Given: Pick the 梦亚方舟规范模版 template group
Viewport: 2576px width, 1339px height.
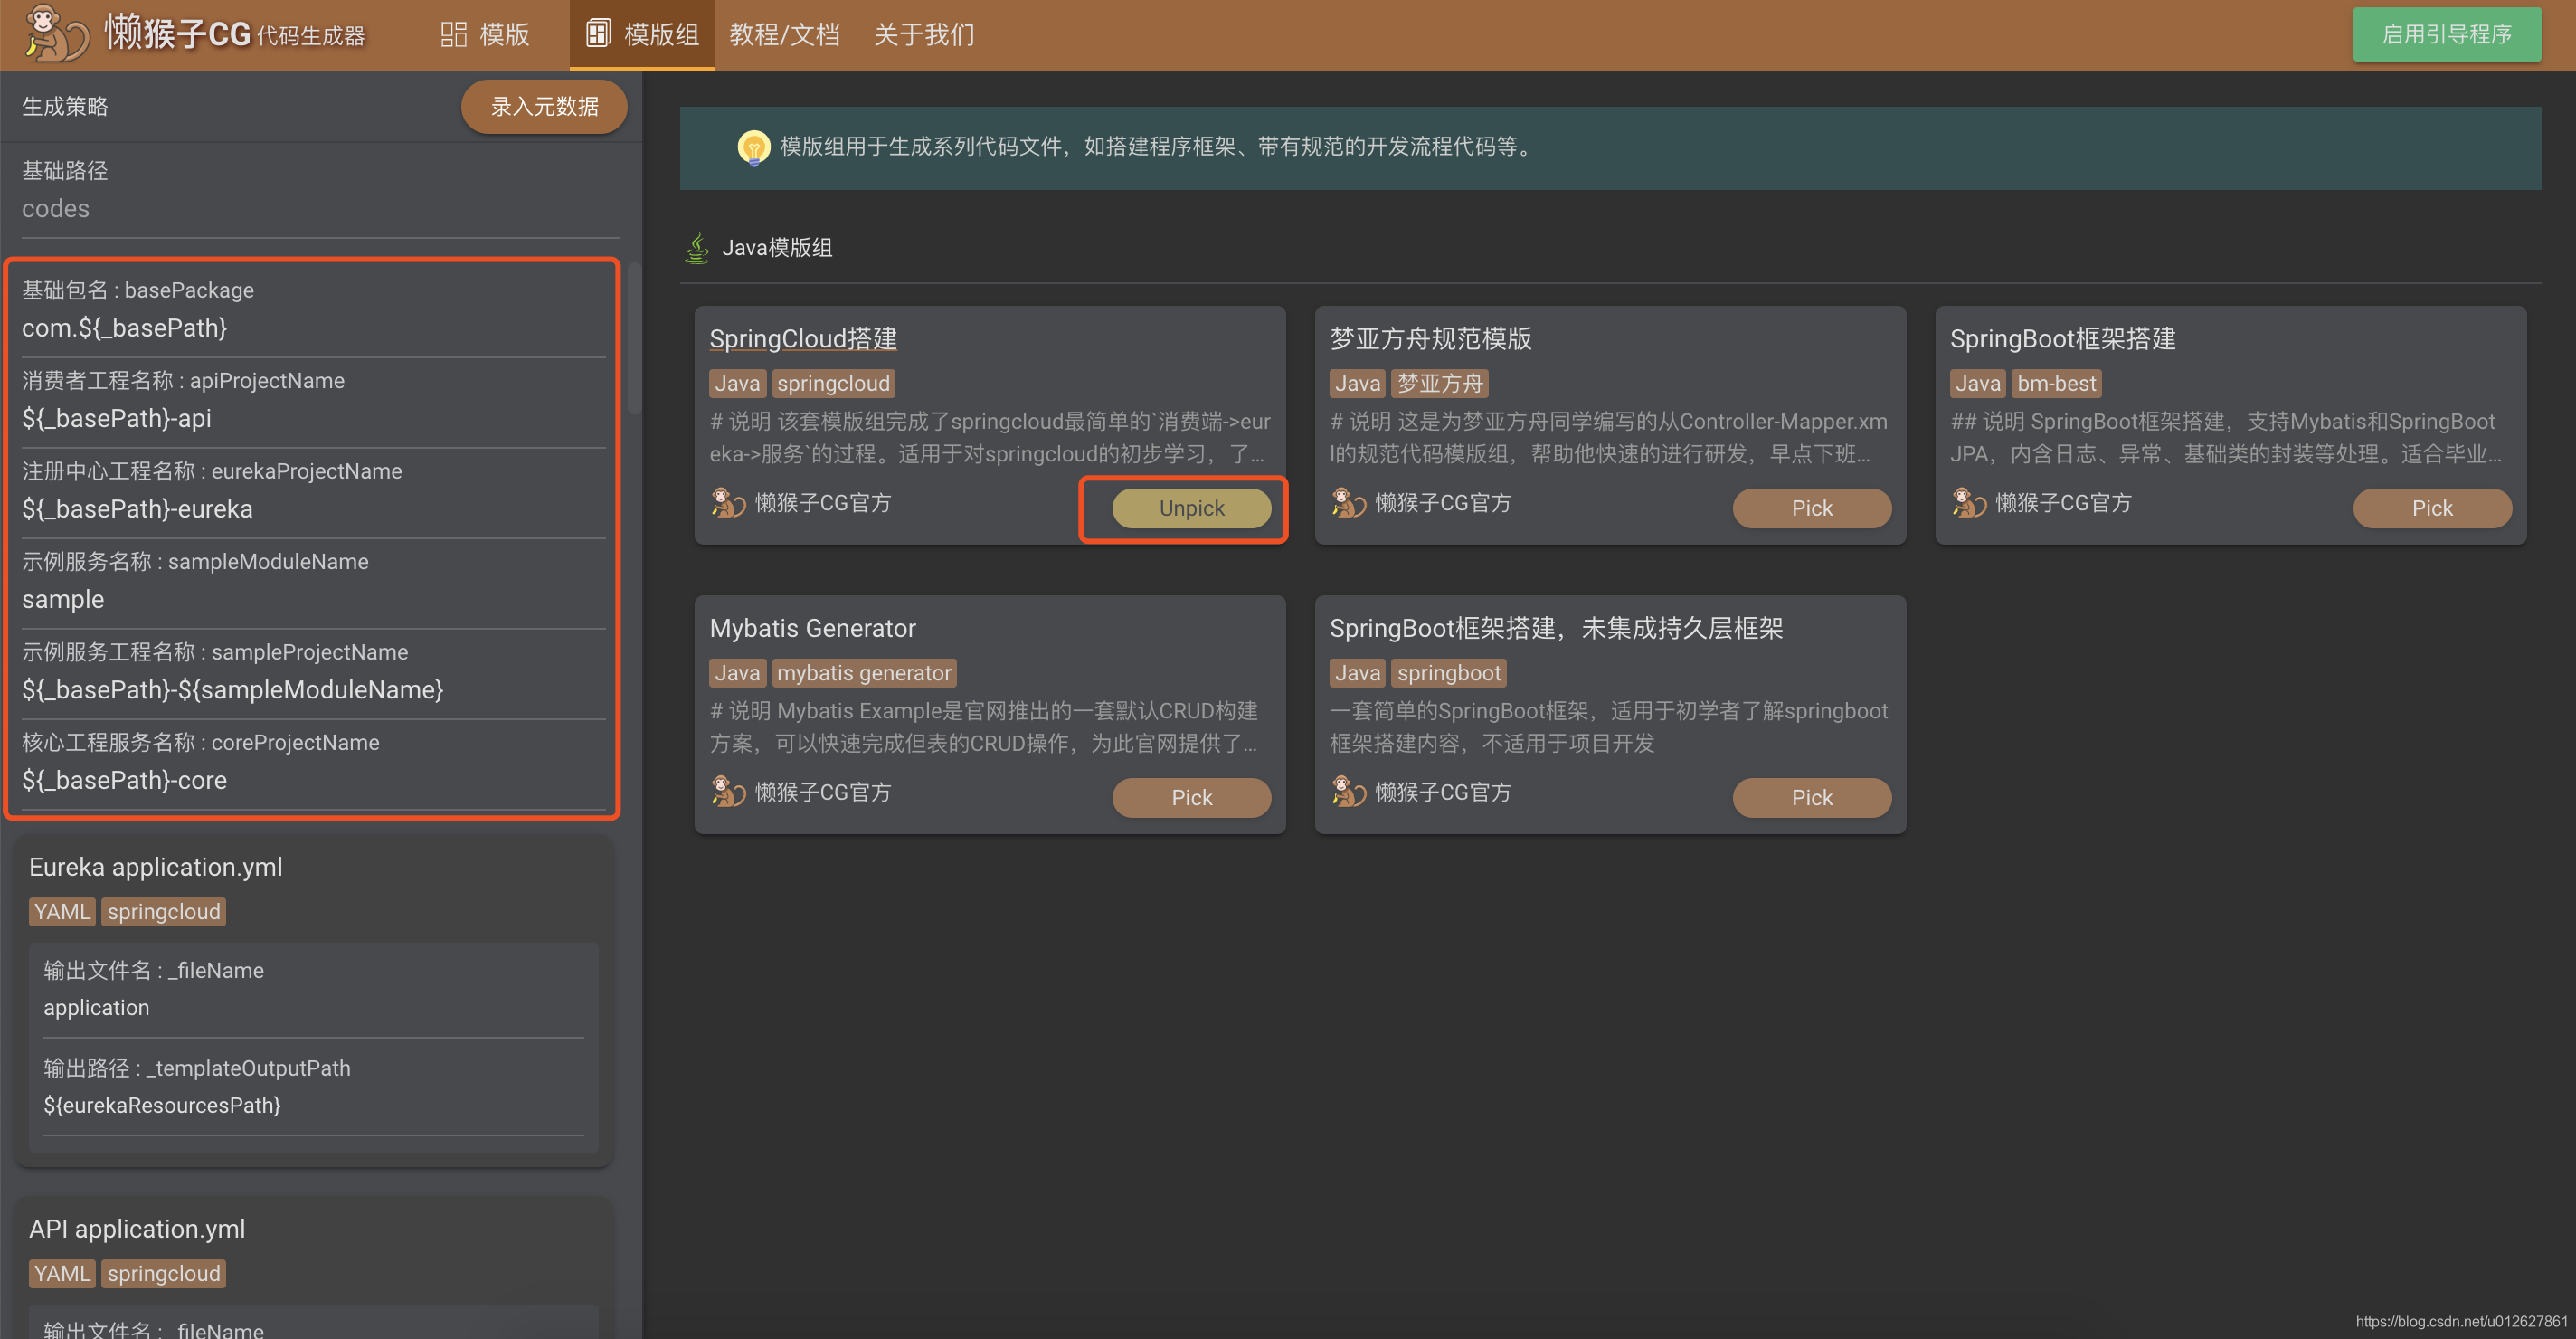Looking at the screenshot, I should point(1811,508).
